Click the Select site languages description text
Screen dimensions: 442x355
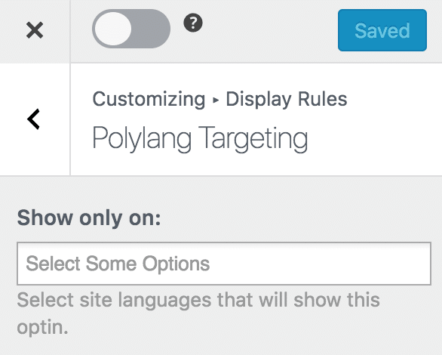pos(198,313)
